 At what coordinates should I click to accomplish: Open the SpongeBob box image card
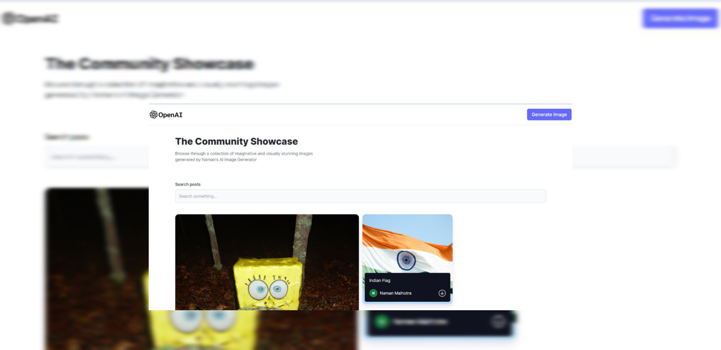[267, 262]
